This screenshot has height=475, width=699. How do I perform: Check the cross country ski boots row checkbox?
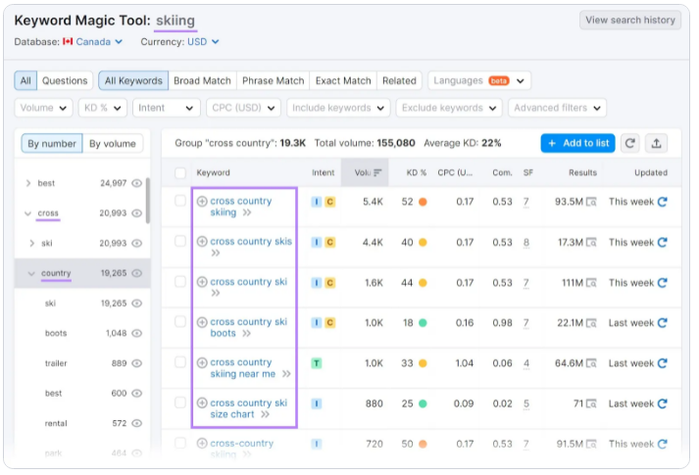click(180, 321)
